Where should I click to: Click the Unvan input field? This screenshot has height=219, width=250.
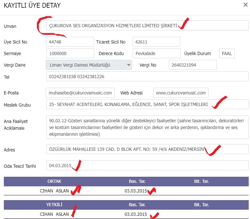(x=147, y=26)
